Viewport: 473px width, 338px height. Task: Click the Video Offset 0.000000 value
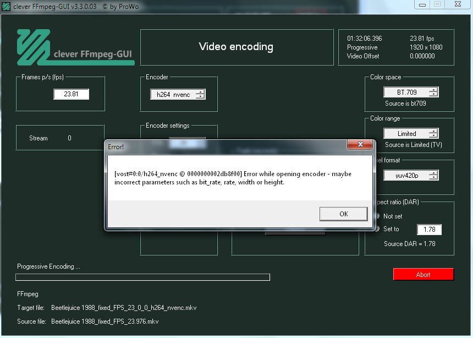click(422, 56)
